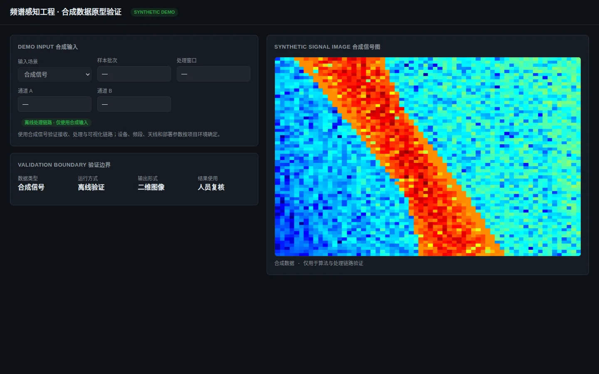
Task: Click the description text starting 使用合成信号验证接收
Action: pos(120,135)
